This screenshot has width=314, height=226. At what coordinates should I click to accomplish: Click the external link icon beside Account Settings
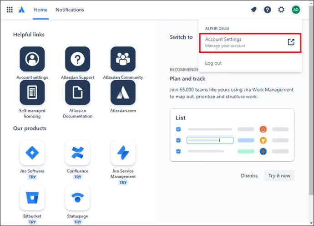point(291,42)
